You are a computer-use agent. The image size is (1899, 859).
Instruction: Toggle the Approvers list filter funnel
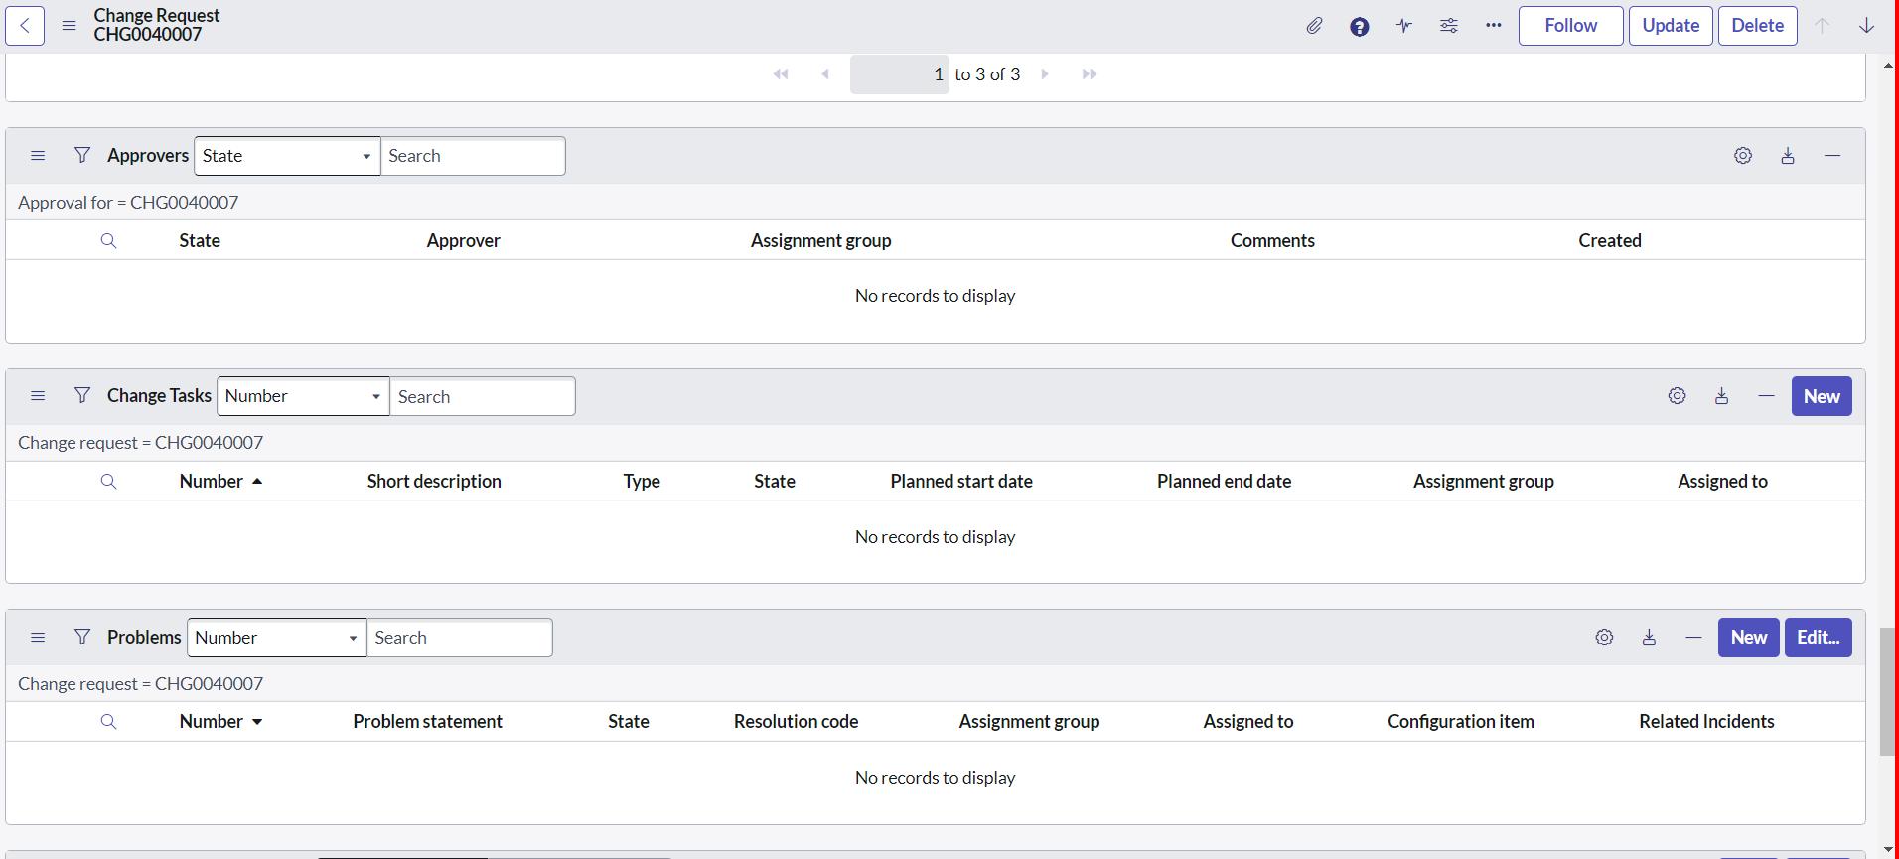coord(82,155)
